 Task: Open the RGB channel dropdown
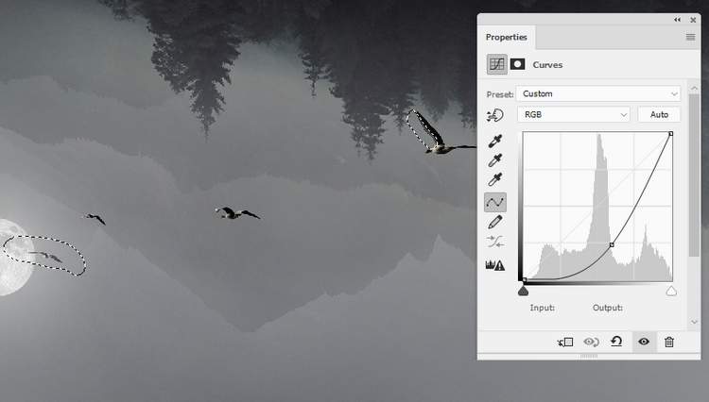tap(573, 114)
